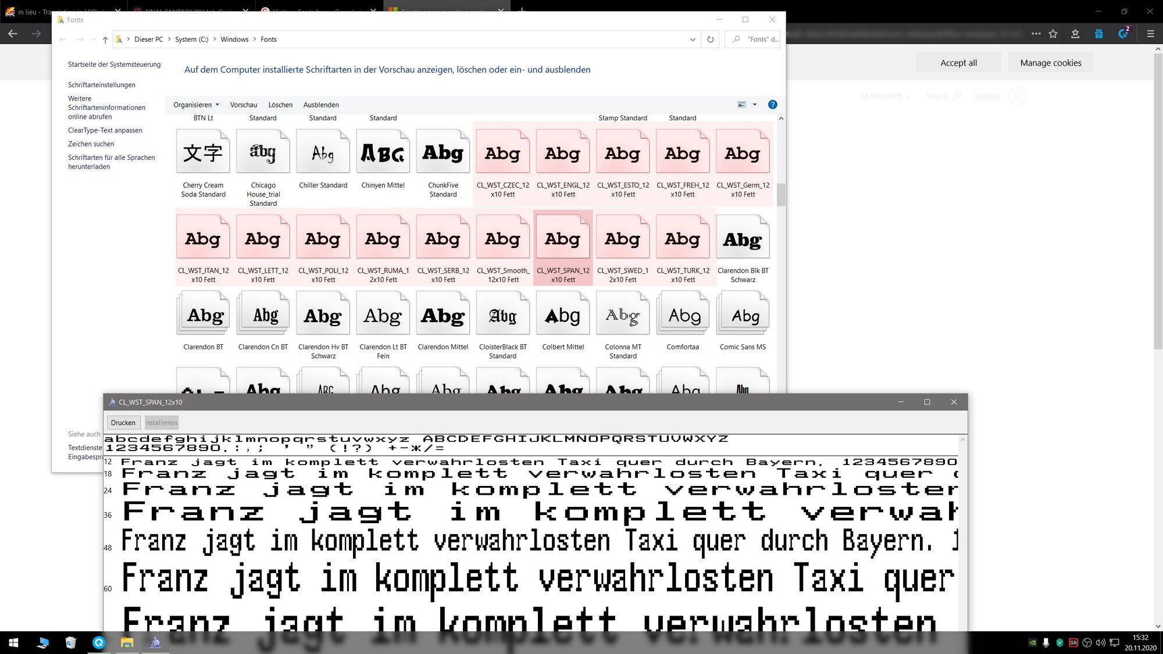Select the Colonna MT Standard font
The width and height of the screenshot is (1163, 654).
point(623,314)
